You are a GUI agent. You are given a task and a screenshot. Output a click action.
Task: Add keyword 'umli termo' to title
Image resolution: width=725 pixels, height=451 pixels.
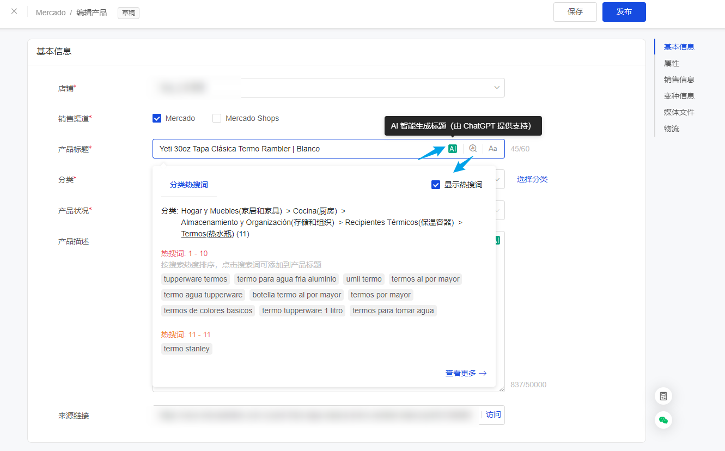[x=364, y=279]
